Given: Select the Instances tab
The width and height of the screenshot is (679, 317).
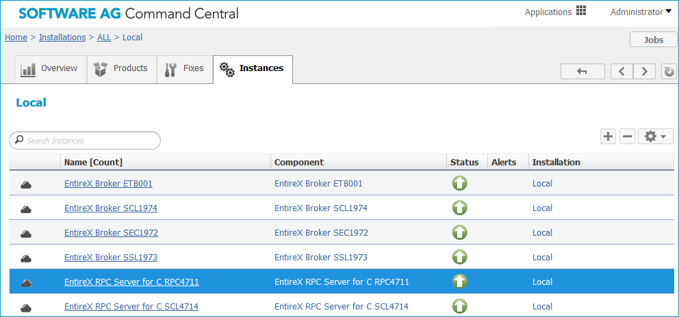Looking at the screenshot, I should click(253, 68).
